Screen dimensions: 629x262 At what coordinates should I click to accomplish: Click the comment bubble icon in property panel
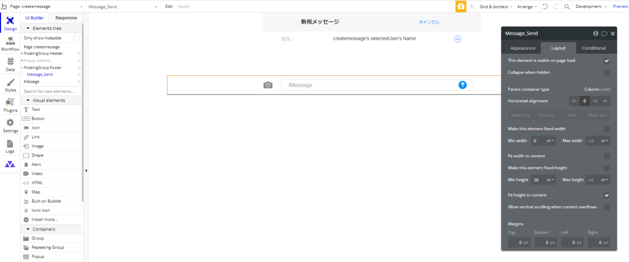[x=604, y=33]
